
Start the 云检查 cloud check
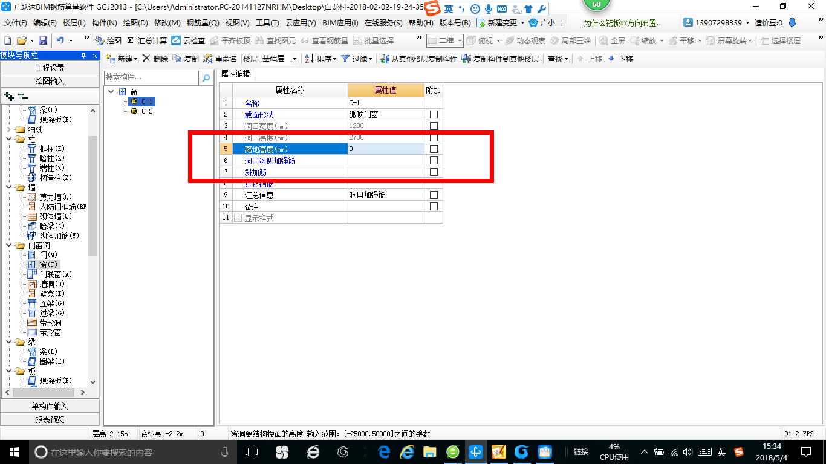(x=188, y=40)
